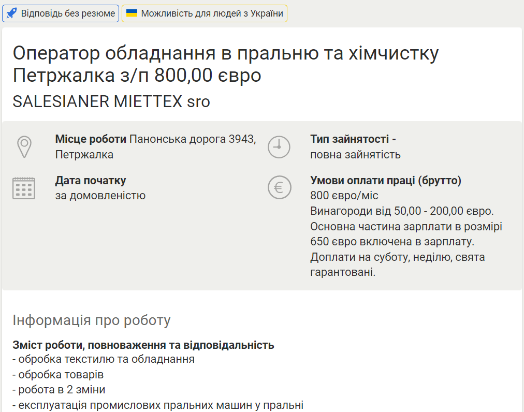Click the 'Інформація про роботу' section header
The width and height of the screenshot is (524, 412).
point(92,320)
